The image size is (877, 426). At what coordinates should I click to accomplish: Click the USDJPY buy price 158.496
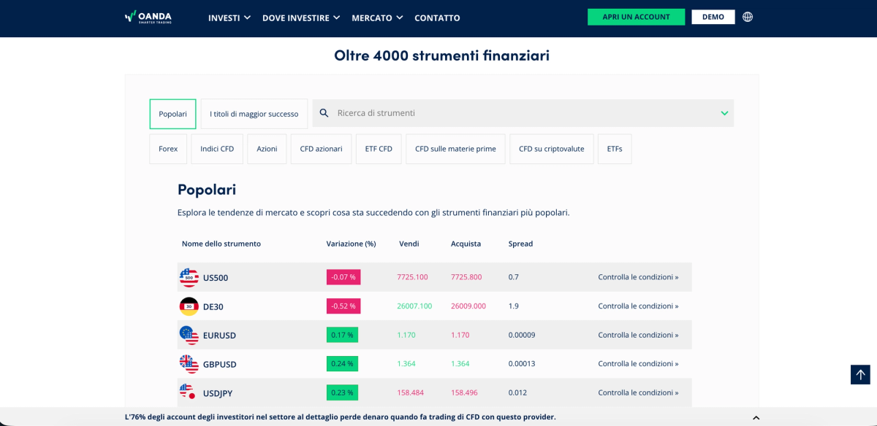pyautogui.click(x=465, y=392)
